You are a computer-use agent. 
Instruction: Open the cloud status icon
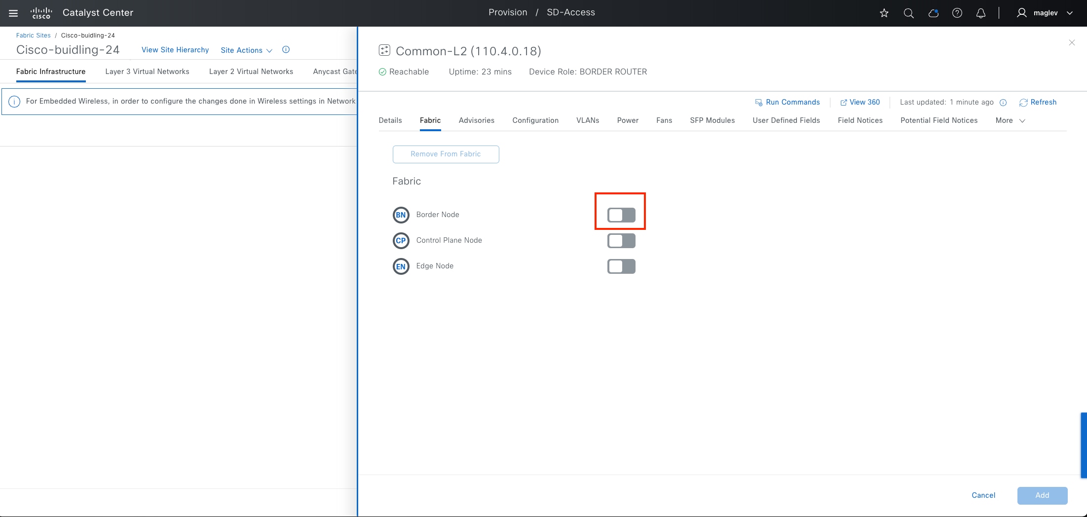click(933, 13)
